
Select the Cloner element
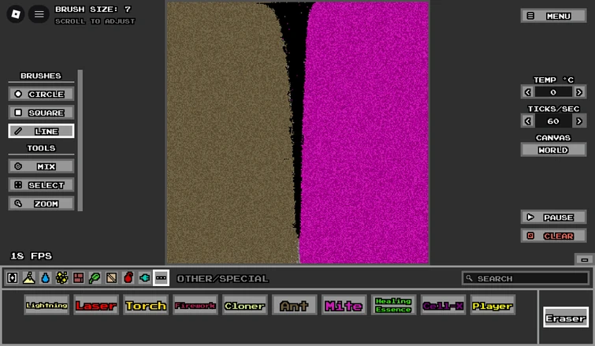coord(245,305)
